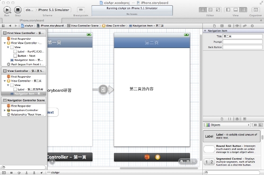Switch library to list view

(260, 125)
